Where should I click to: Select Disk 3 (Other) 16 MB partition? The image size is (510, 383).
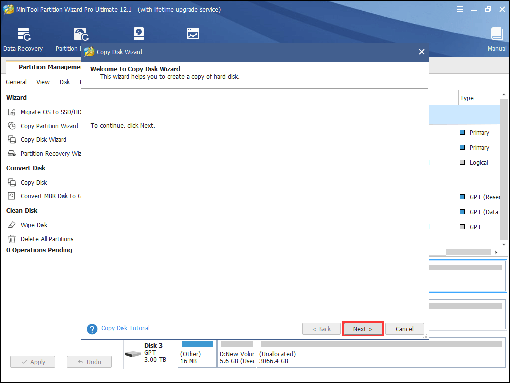coord(197,353)
